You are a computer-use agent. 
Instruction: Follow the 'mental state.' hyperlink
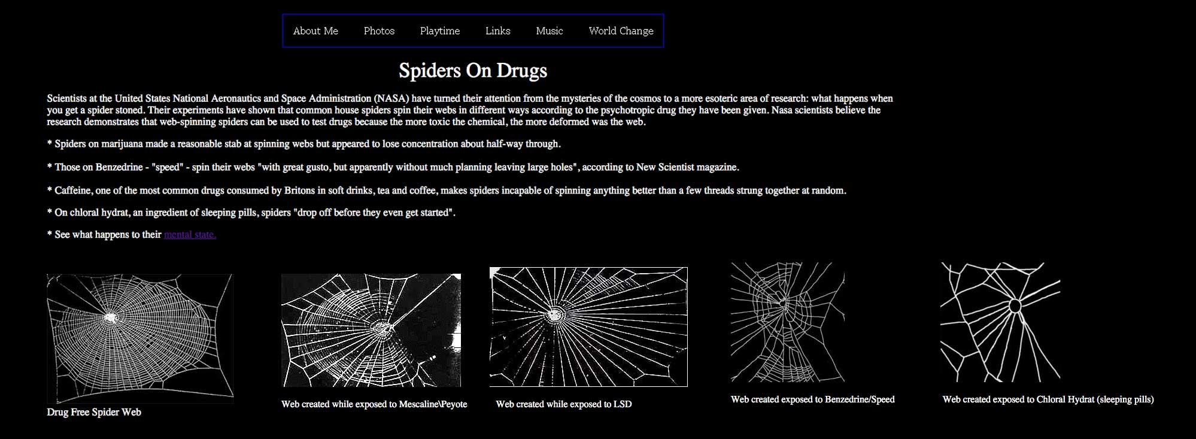tap(190, 235)
